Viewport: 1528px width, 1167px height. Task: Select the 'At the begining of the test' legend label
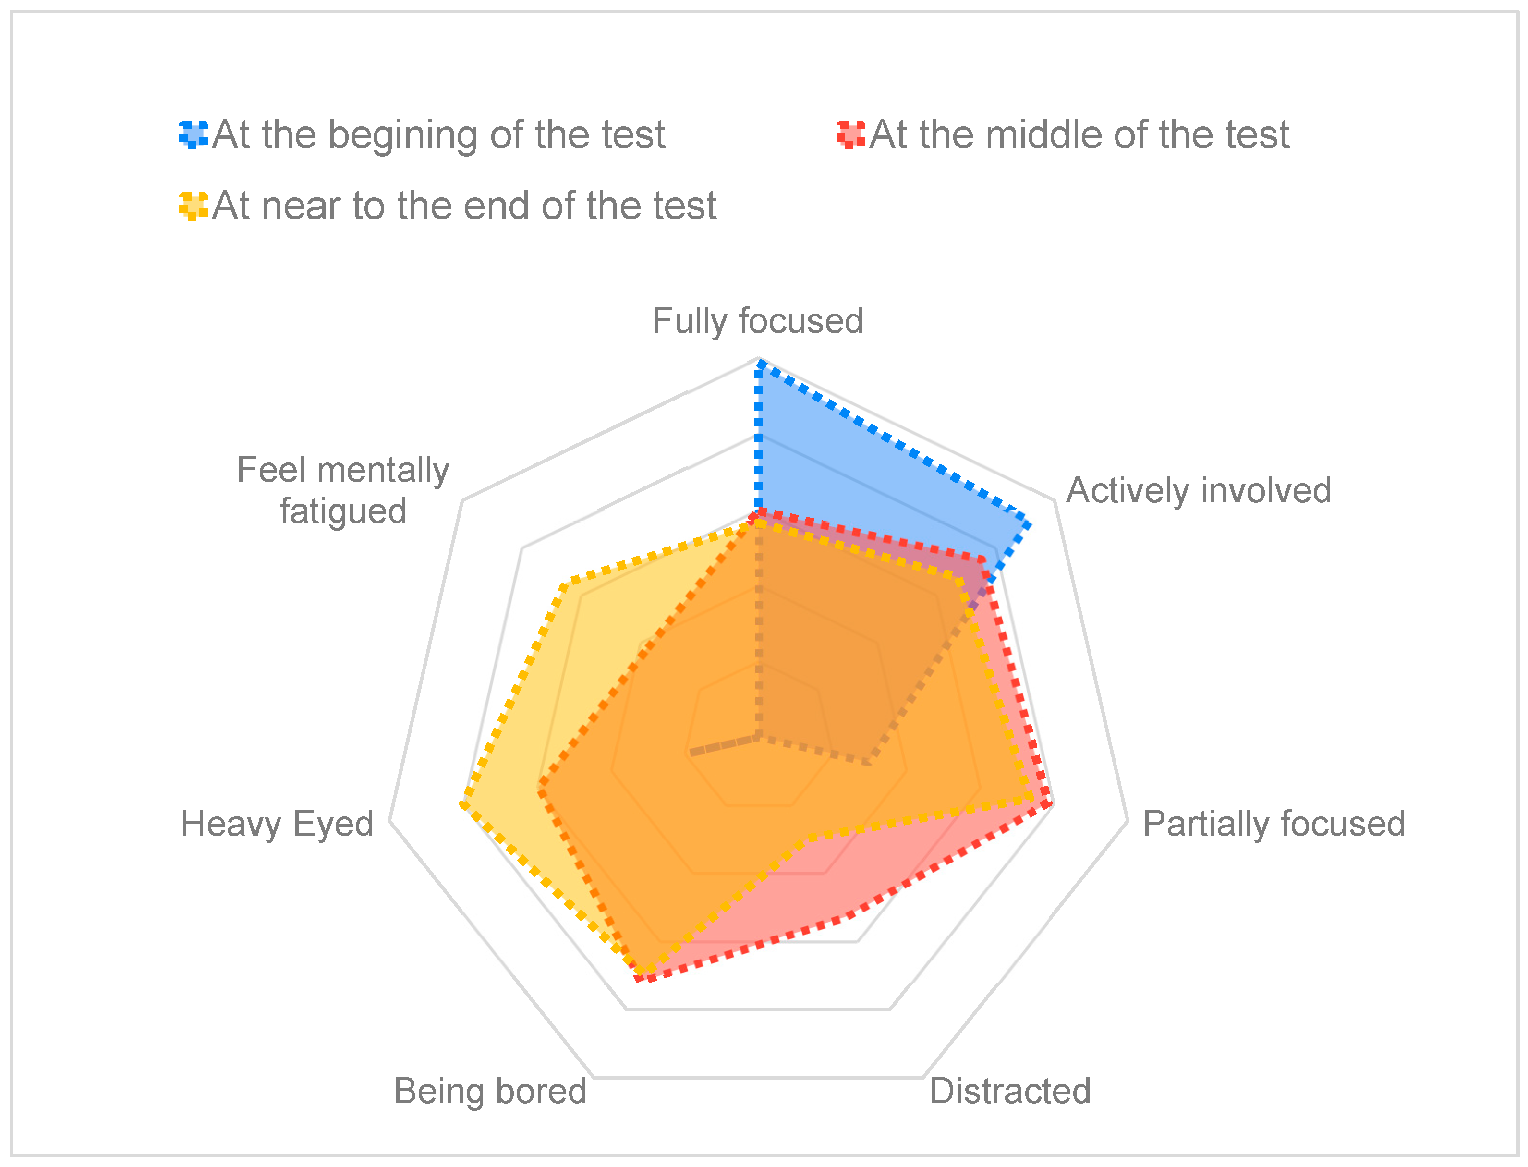pyautogui.click(x=438, y=135)
